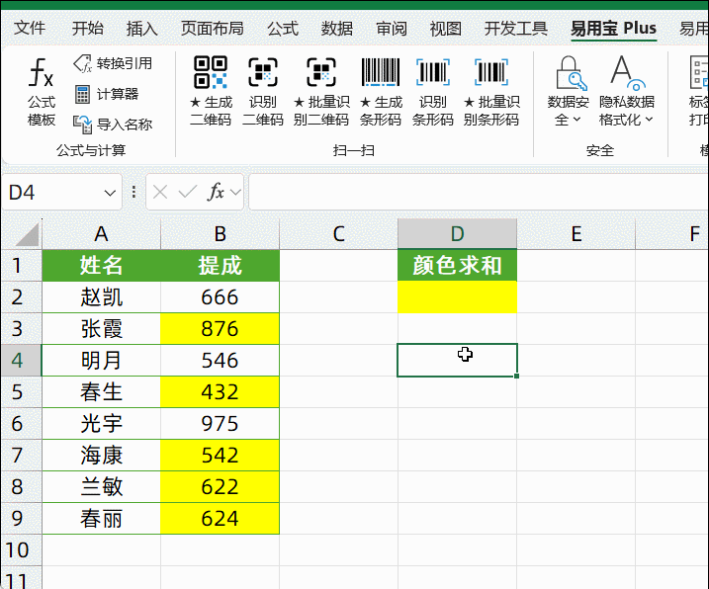Expand the Name Box dropdown arrow
Screen dimensions: 709x589
(110, 193)
